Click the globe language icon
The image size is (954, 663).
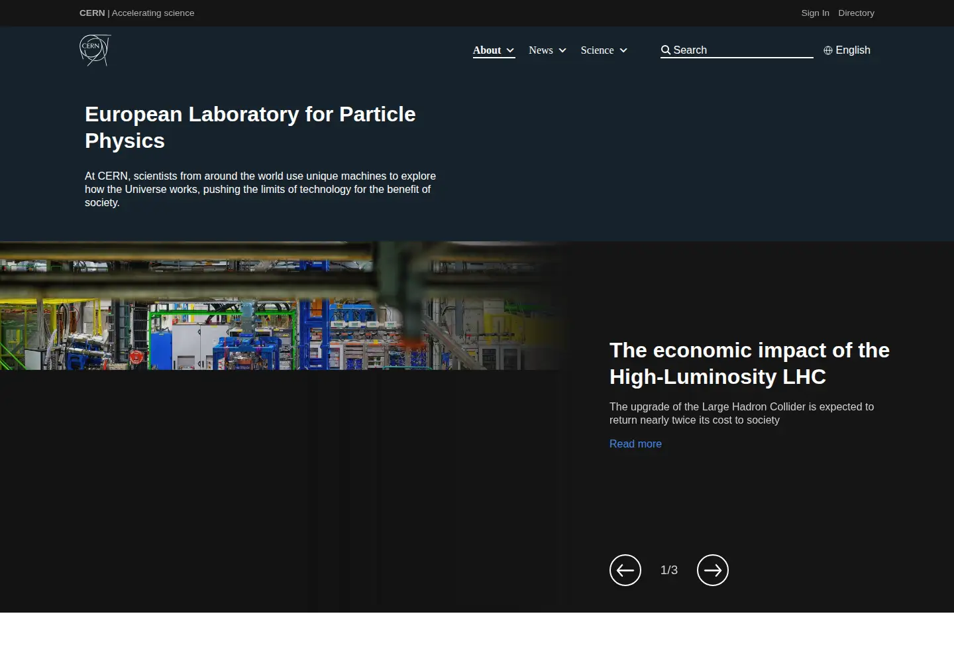[x=828, y=50]
